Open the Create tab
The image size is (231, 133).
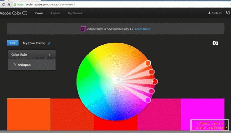(39, 13)
